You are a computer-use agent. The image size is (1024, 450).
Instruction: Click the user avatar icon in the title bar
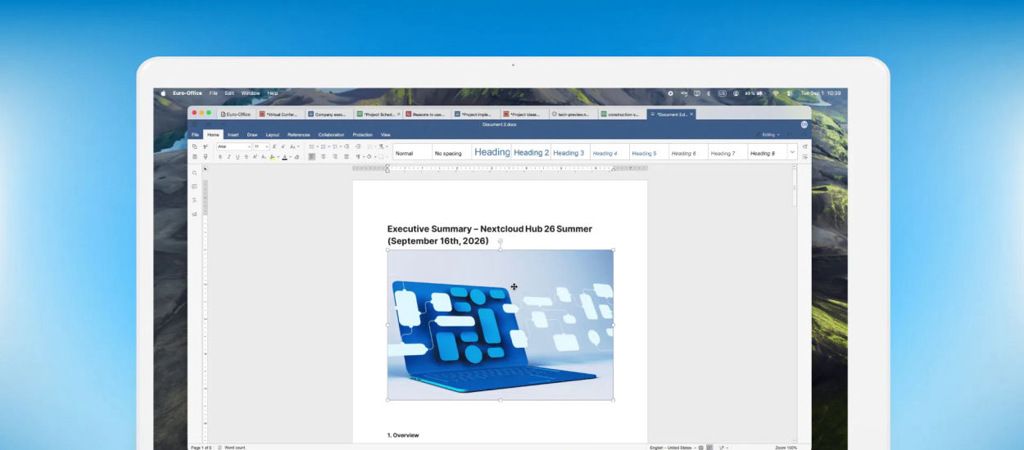pyautogui.click(x=804, y=124)
